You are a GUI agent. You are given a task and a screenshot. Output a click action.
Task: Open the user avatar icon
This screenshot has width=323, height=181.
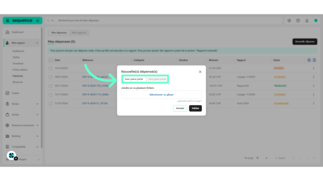pyautogui.click(x=315, y=21)
